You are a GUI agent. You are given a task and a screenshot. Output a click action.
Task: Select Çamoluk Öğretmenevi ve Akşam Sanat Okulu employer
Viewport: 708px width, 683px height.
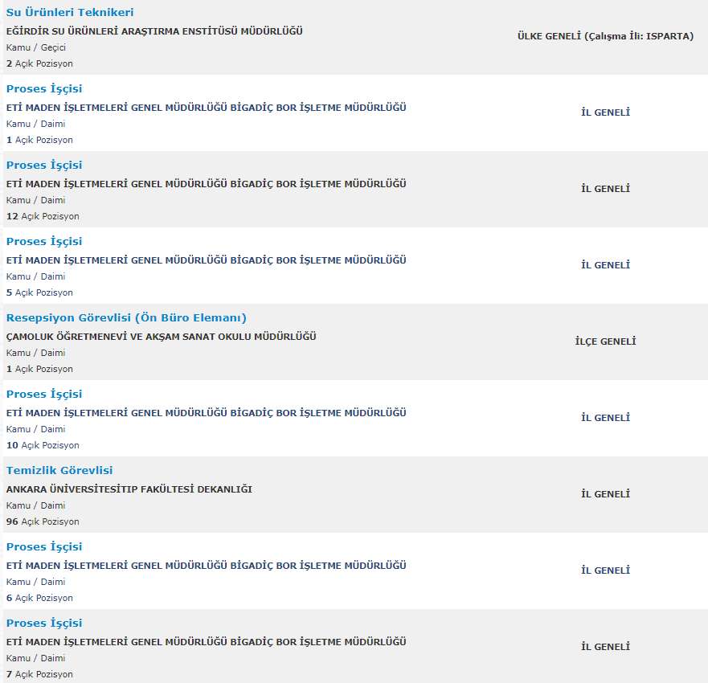[x=162, y=337]
